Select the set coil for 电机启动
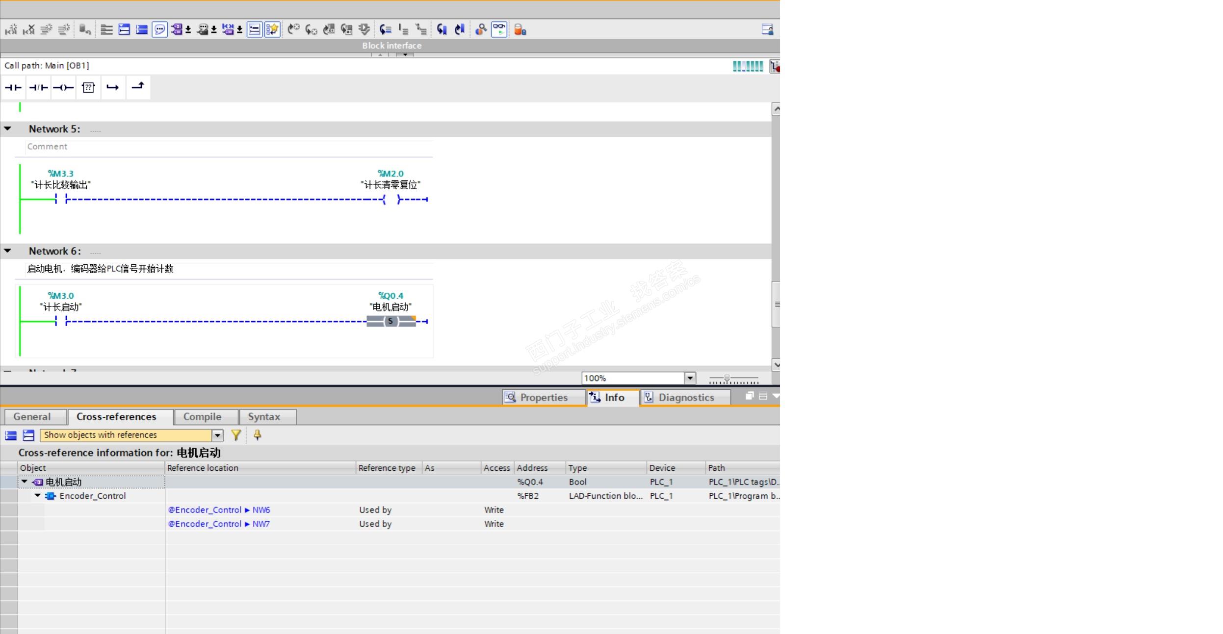Viewport: 1223px width, 634px height. [390, 322]
